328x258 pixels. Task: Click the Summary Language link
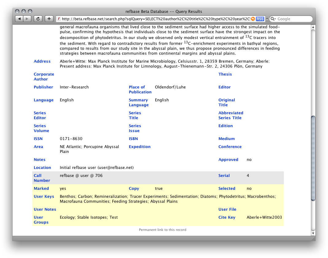coord(139,102)
